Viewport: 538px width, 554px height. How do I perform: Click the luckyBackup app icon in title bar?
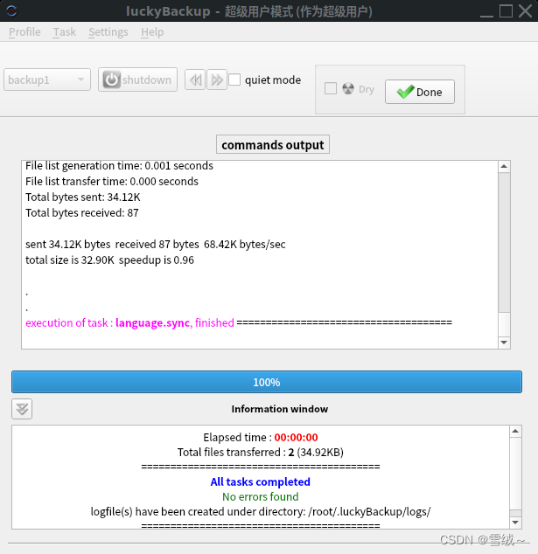[11, 11]
